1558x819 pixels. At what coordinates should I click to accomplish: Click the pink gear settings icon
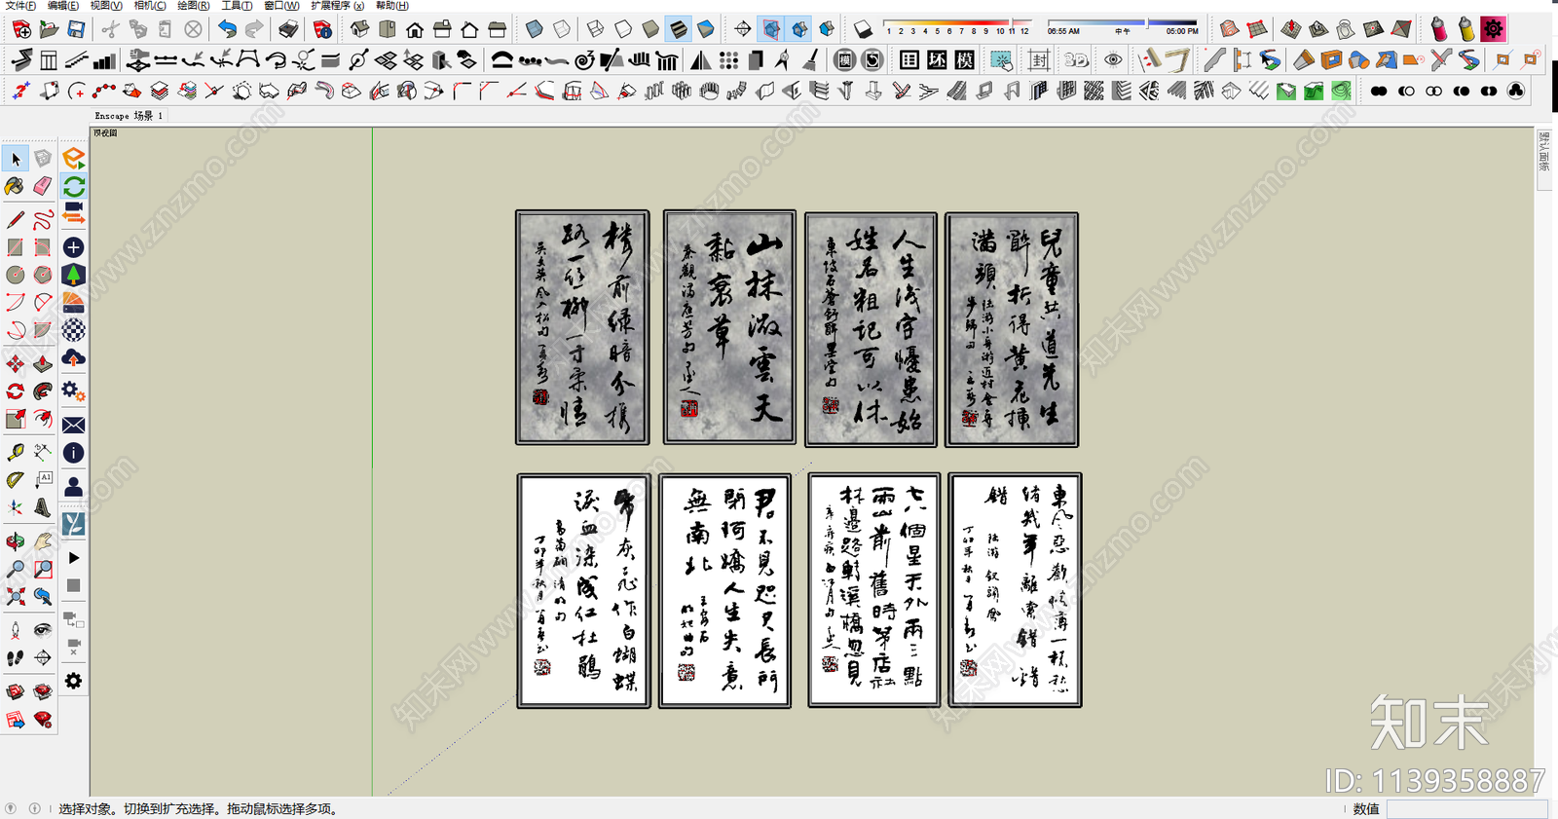[1494, 29]
